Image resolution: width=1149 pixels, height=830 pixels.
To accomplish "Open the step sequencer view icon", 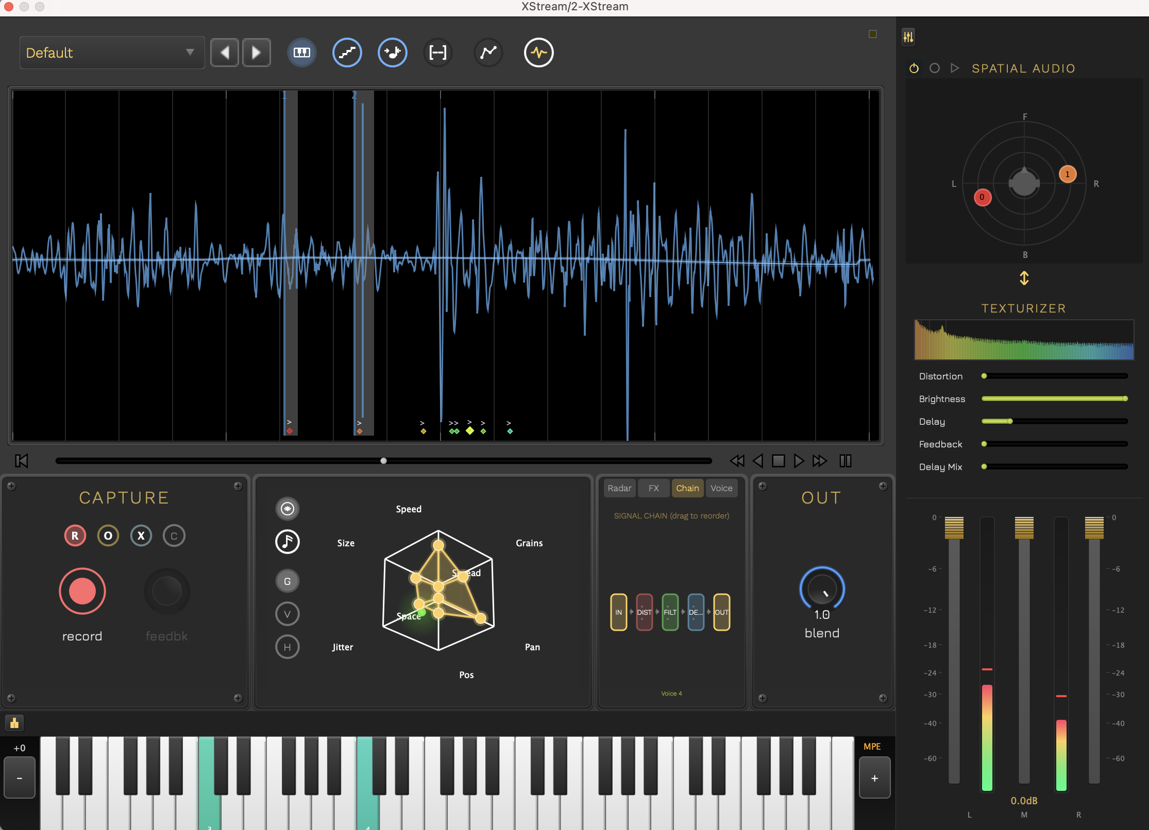I will pyautogui.click(x=347, y=52).
